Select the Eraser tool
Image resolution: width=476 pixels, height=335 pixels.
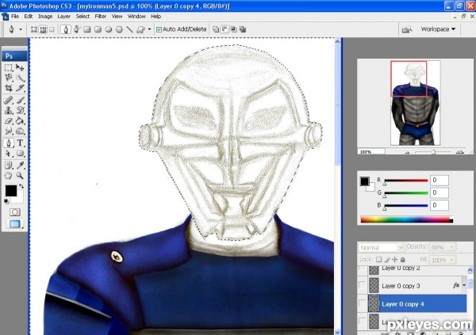point(9,120)
